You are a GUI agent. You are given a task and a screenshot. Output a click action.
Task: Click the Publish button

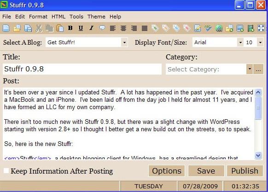click(x=245, y=171)
